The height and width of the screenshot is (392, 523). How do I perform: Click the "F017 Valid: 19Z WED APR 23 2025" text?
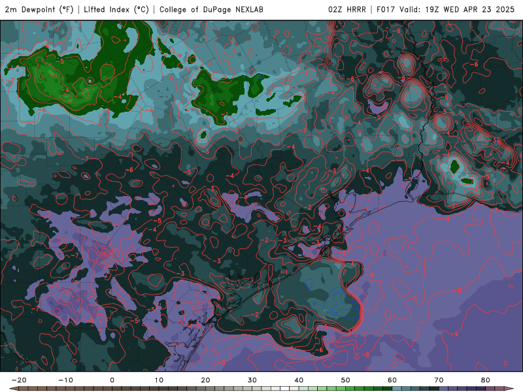coord(445,10)
